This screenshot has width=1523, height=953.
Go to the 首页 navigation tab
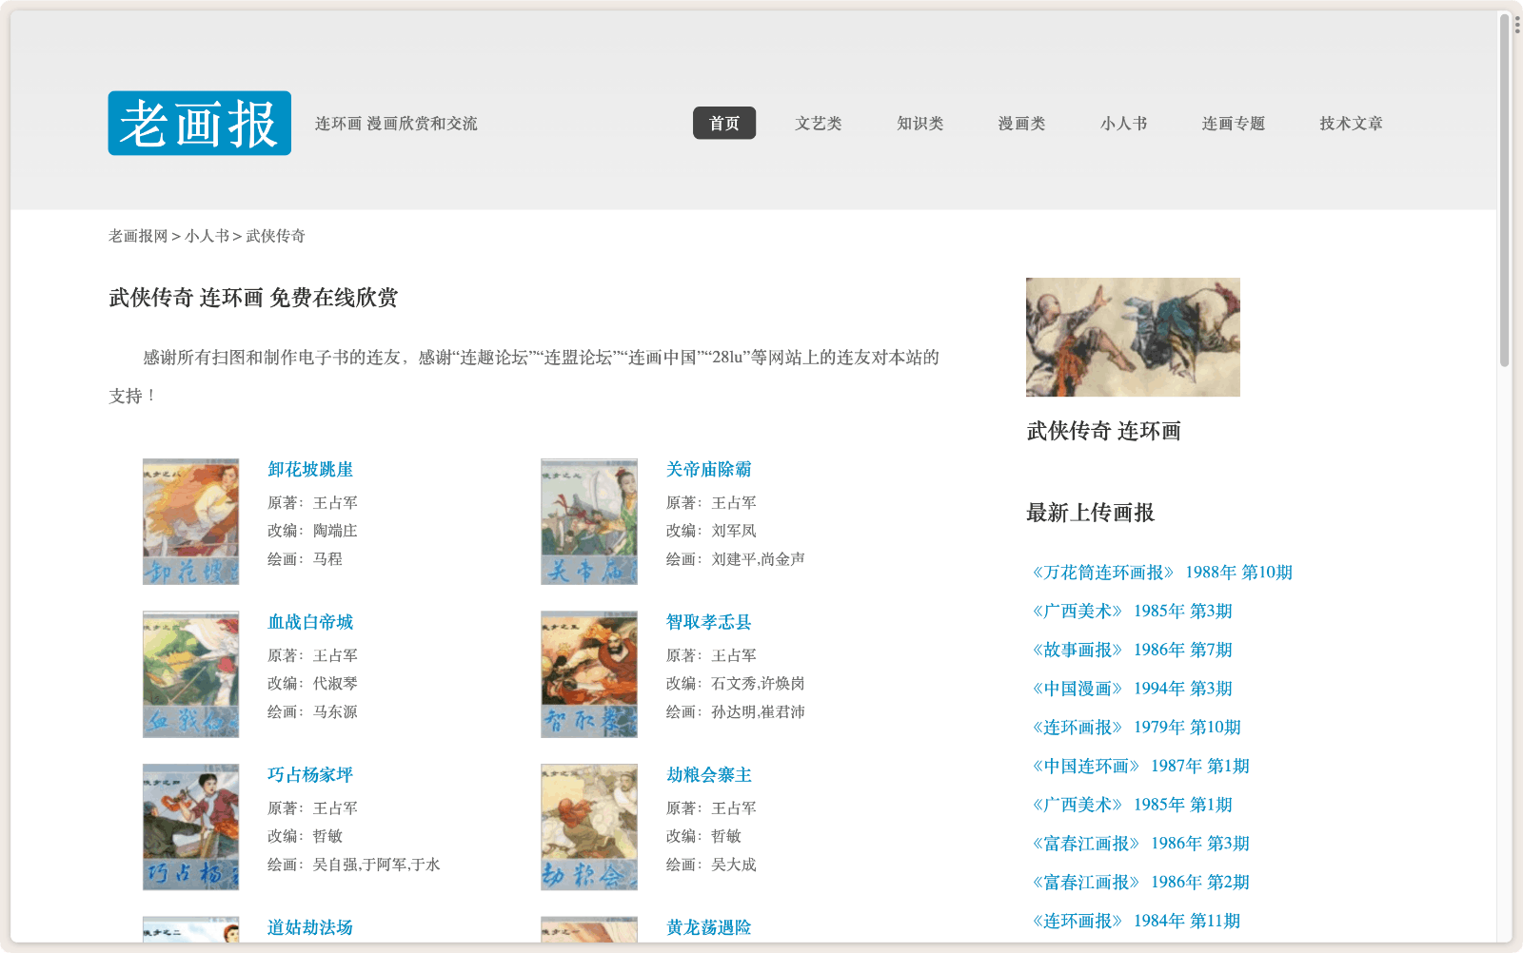coord(723,124)
